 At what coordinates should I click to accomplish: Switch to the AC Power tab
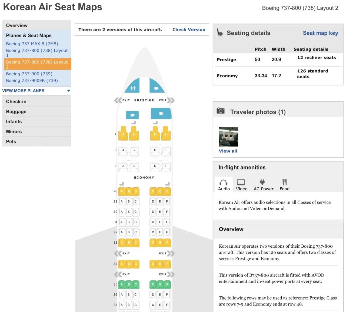click(264, 185)
